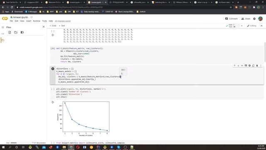Run the distortions loop cell

click(x=53, y=69)
